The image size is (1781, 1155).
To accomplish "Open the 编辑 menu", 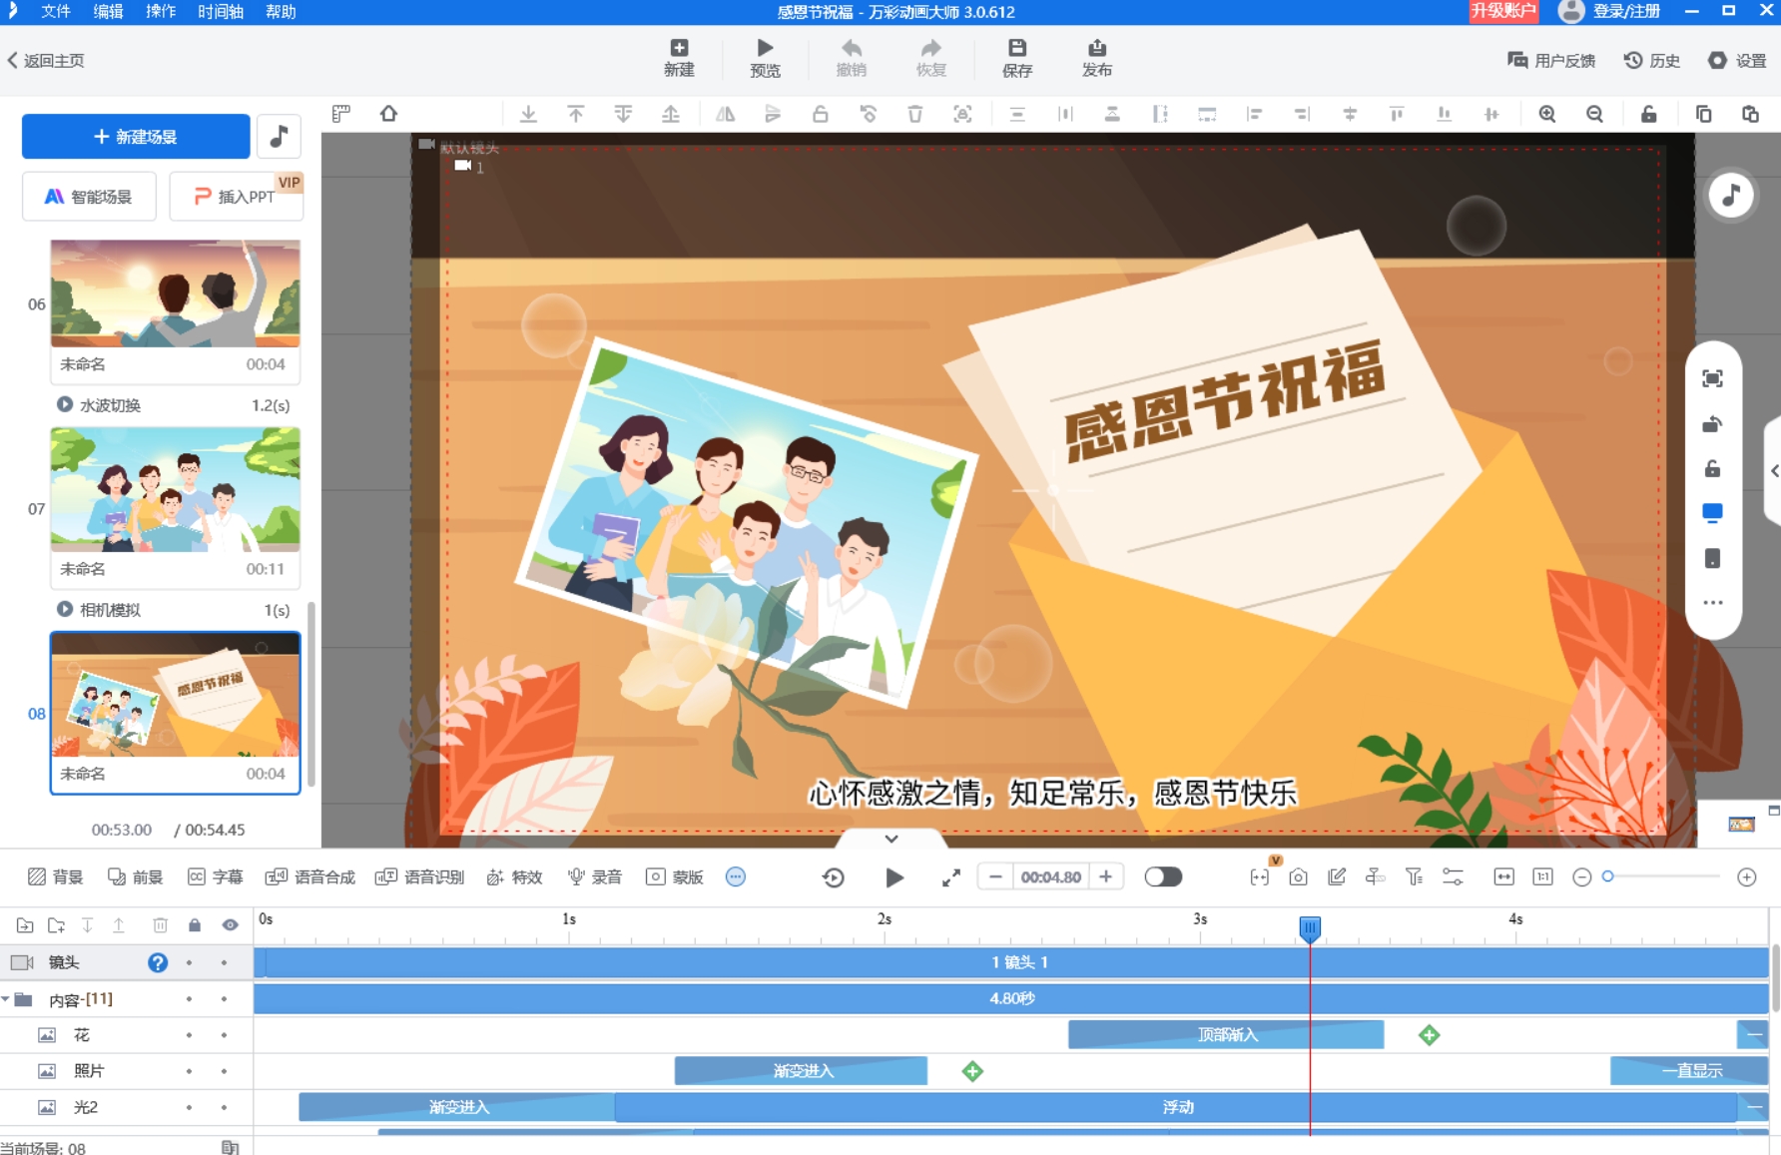I will pyautogui.click(x=108, y=11).
